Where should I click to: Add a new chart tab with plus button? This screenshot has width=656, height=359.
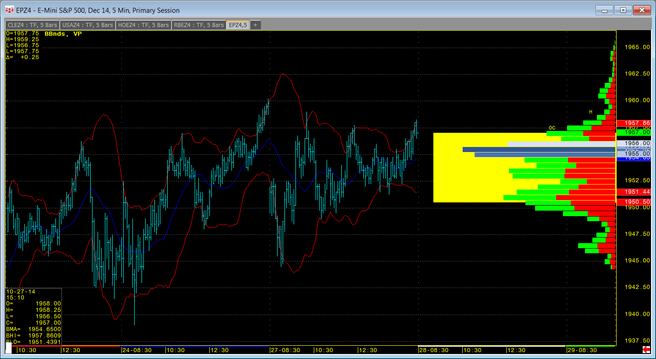coord(255,25)
